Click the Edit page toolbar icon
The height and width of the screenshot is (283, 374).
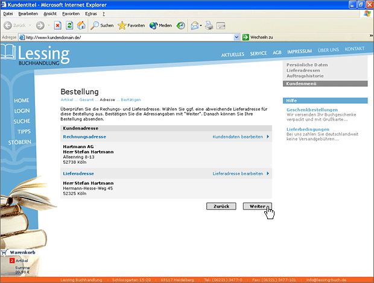point(221,25)
